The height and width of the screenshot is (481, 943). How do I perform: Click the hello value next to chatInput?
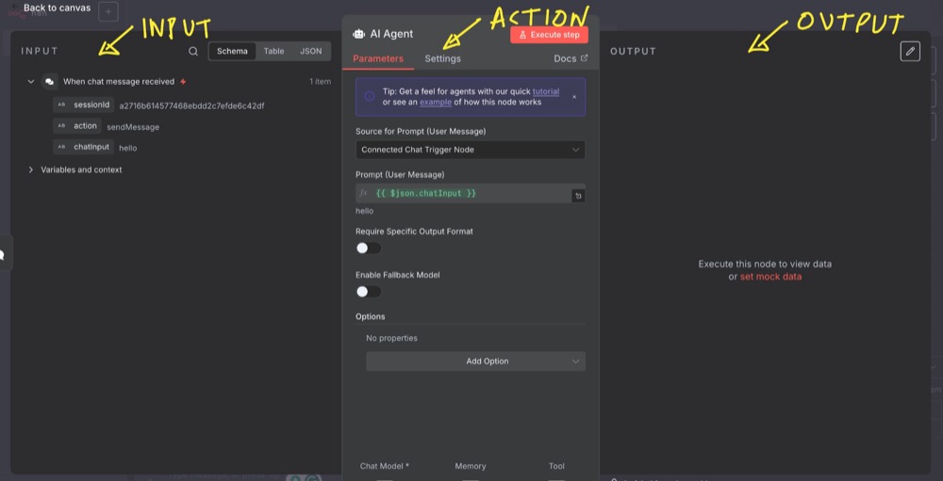click(x=128, y=148)
